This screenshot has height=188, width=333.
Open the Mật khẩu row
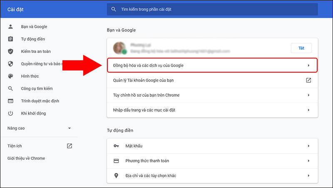coord(212,146)
